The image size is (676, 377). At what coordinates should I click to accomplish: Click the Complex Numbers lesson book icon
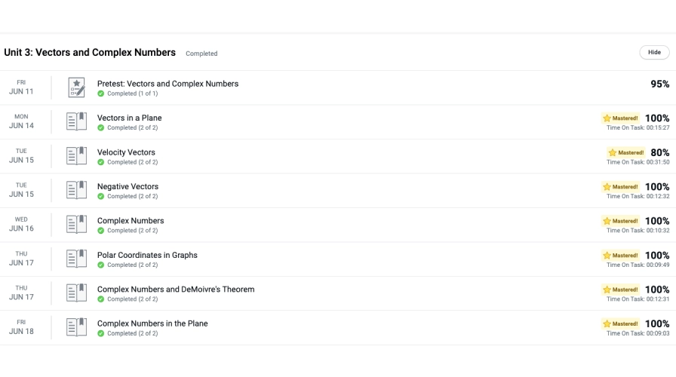(x=76, y=225)
